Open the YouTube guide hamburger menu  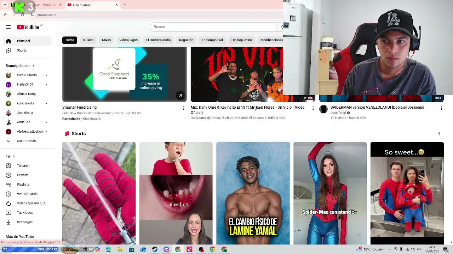click(x=8, y=27)
